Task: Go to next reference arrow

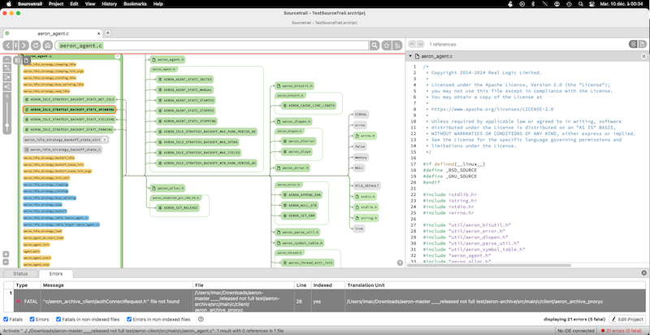Action: tap(421, 44)
